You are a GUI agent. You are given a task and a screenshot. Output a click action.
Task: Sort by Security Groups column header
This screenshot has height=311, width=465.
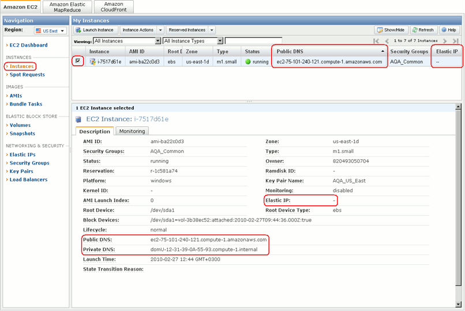click(409, 51)
